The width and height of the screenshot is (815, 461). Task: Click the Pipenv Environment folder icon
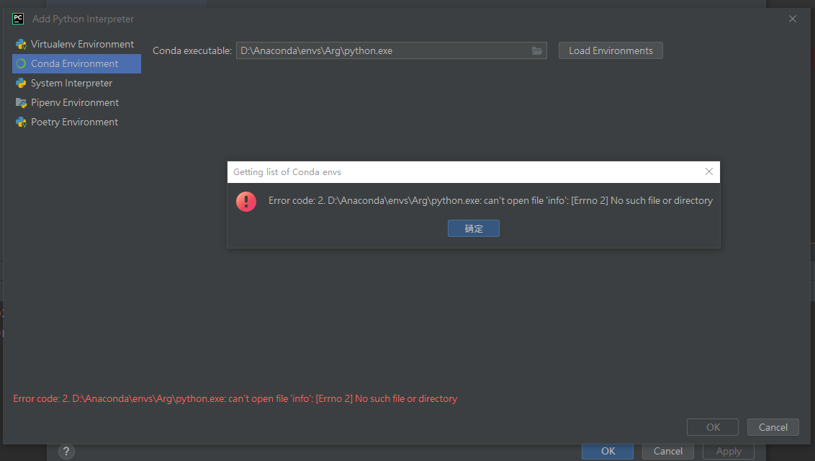click(21, 103)
